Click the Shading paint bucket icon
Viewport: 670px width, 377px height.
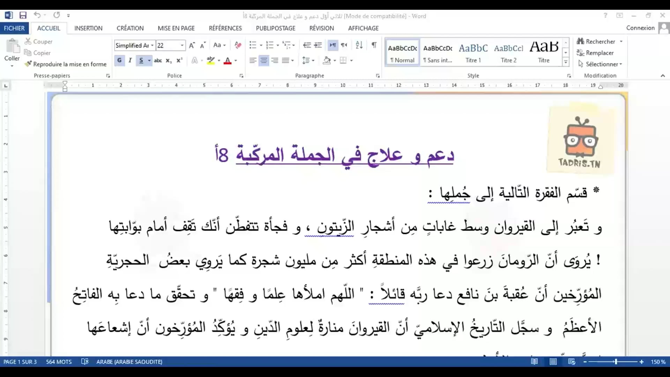(x=327, y=60)
